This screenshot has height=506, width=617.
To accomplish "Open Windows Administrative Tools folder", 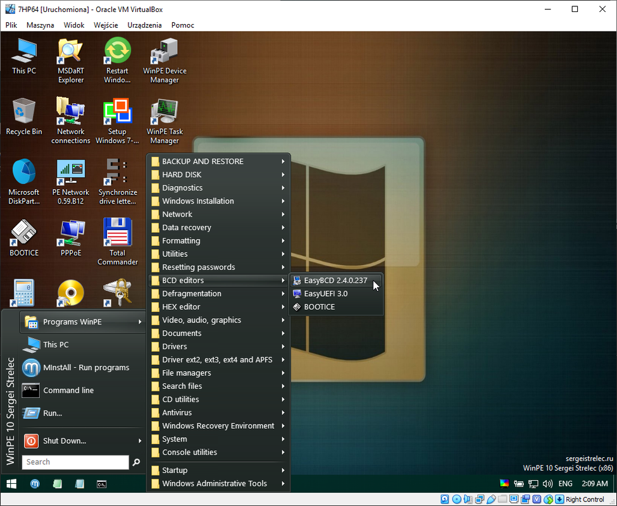I will [218, 484].
